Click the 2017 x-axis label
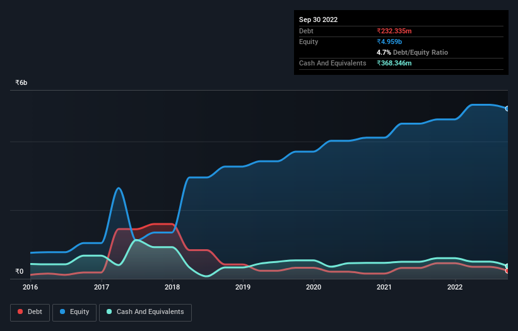Image resolution: width=518 pixels, height=331 pixels. click(x=102, y=287)
